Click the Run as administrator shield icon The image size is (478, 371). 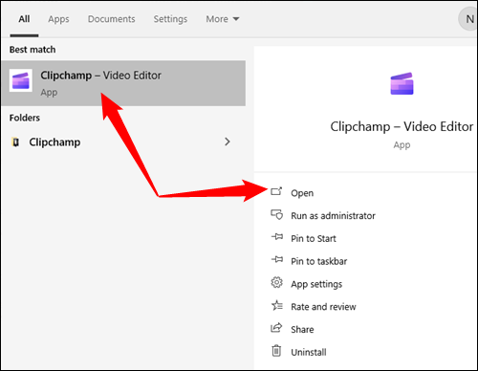[276, 214]
